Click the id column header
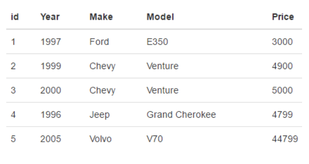Viewport: 309px width, 164px height. [x=13, y=17]
